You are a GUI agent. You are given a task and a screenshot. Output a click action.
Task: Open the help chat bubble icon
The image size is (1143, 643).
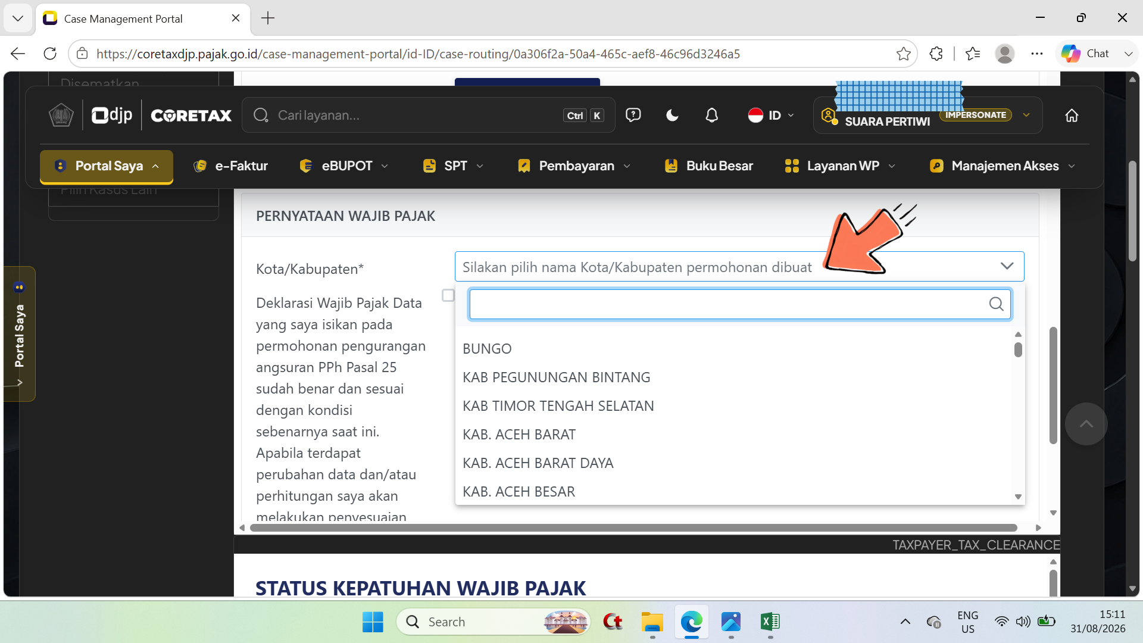point(633,115)
